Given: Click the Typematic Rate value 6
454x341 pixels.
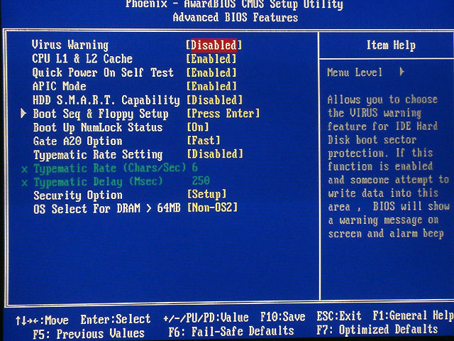Looking at the screenshot, I should click(194, 168).
